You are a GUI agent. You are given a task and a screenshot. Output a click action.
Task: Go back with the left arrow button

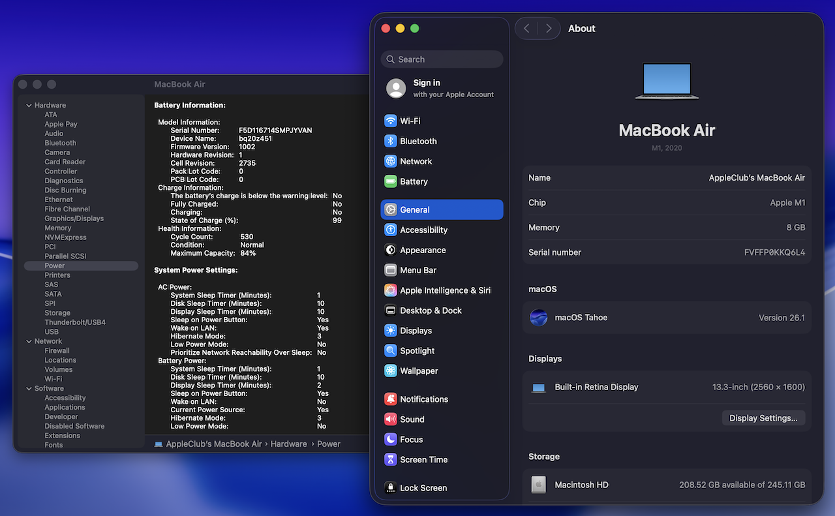(x=526, y=29)
